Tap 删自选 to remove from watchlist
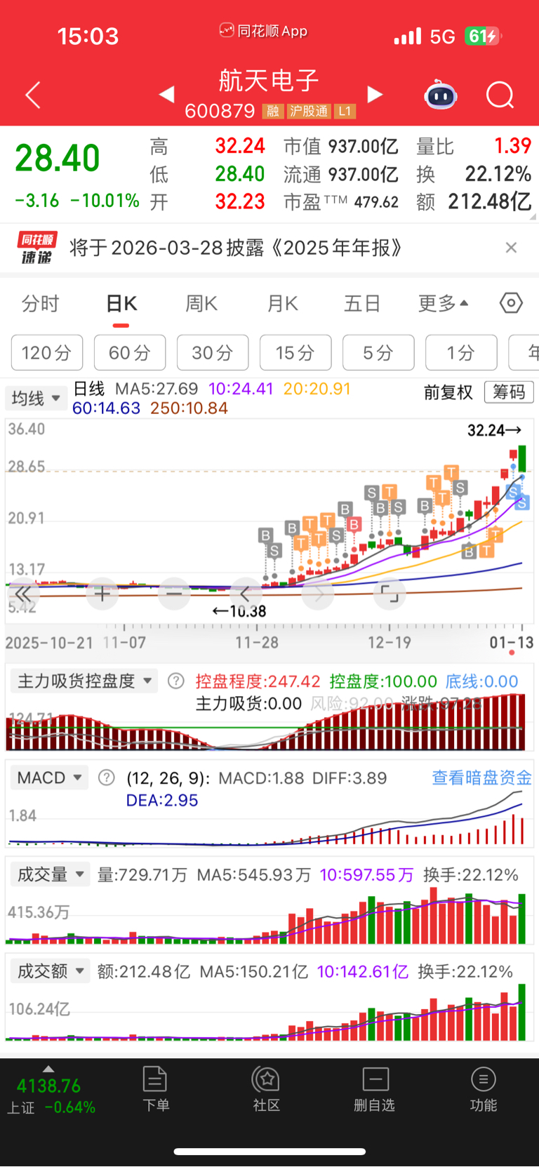539x1167 pixels. pos(375,1089)
